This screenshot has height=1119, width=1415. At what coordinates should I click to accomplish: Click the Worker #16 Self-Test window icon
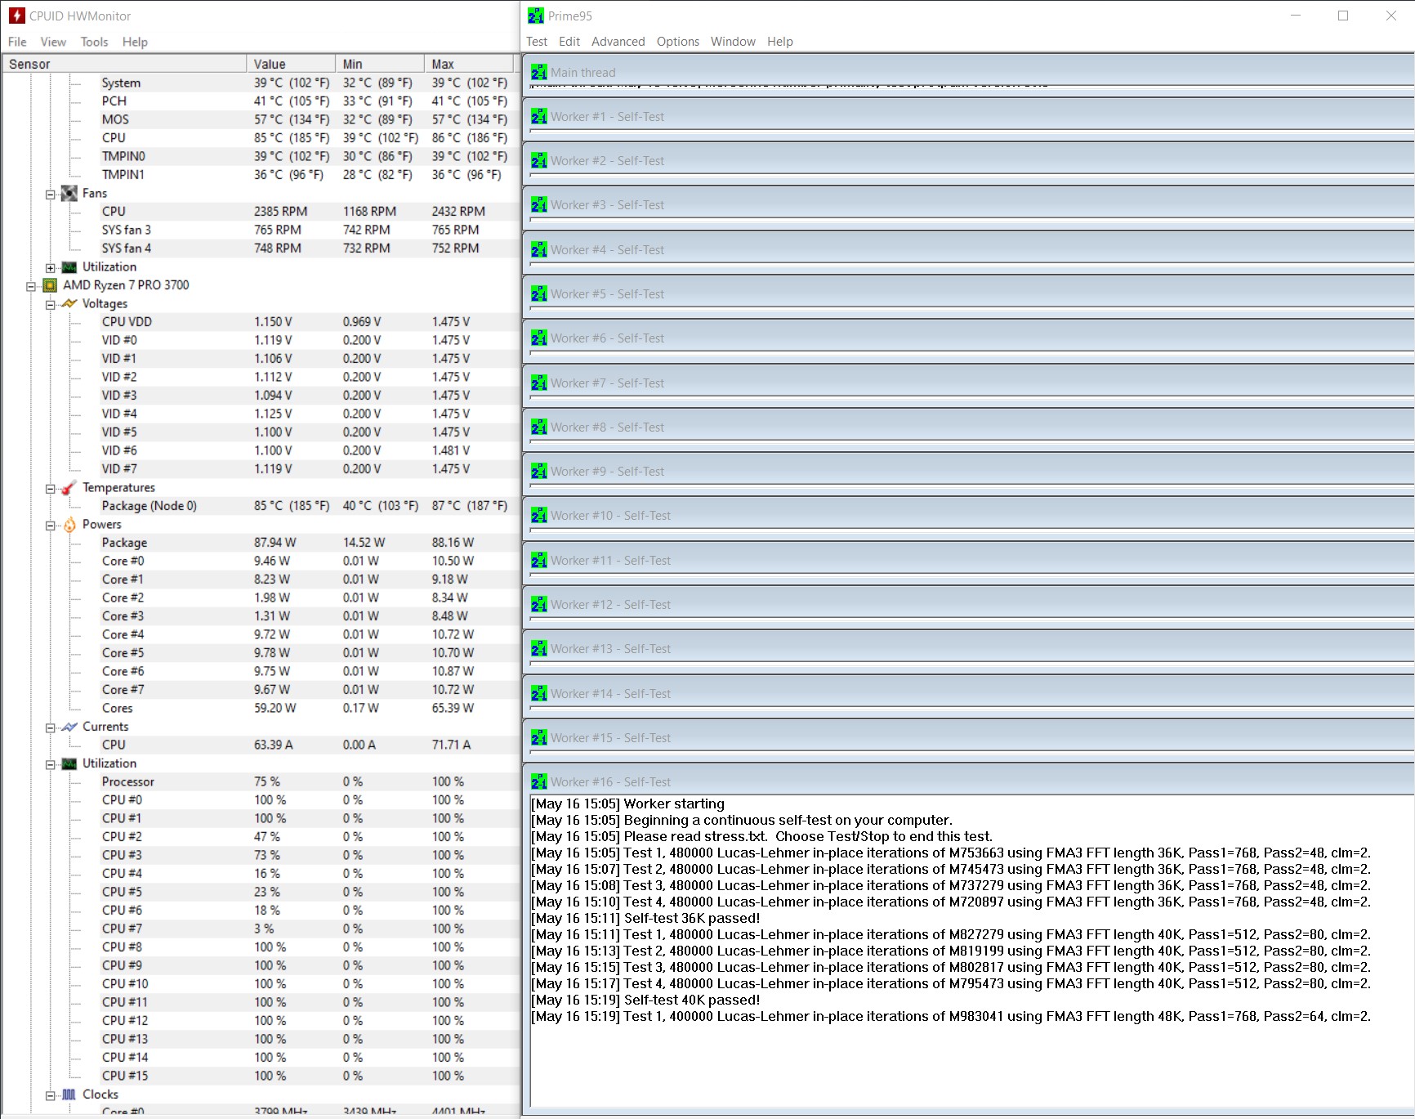[539, 782]
